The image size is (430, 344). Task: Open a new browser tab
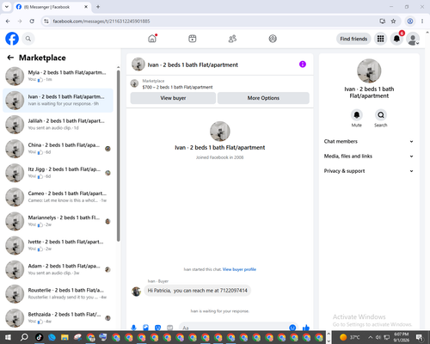[x=98, y=7]
